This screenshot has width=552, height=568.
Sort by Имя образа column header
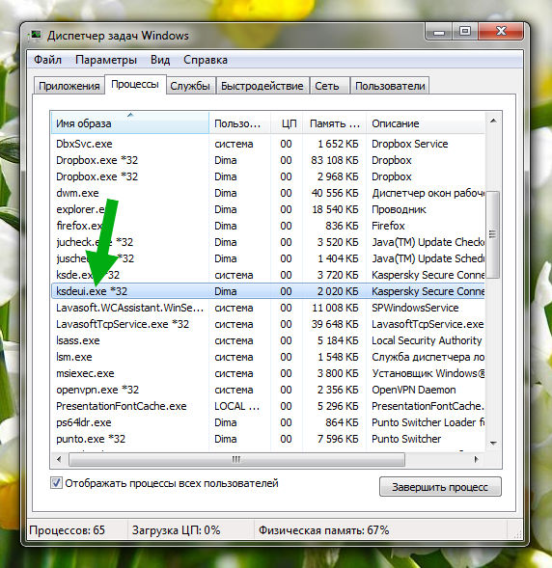pos(130,123)
